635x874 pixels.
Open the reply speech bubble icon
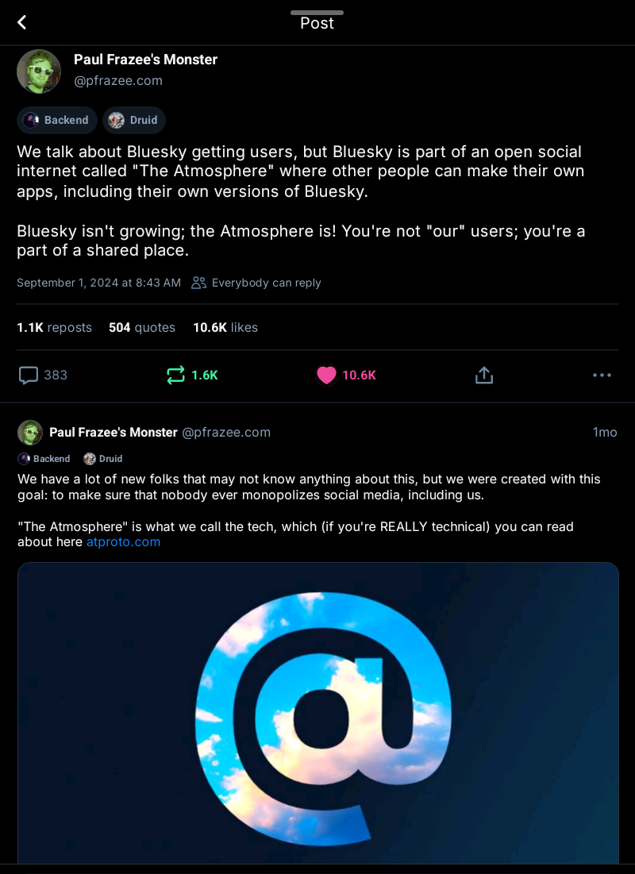pyautogui.click(x=29, y=375)
